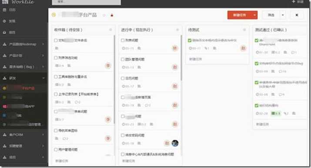Image resolution: width=311 pixels, height=168 pixels.
Task: Click the star icon next to the project title
Action: 104,15
